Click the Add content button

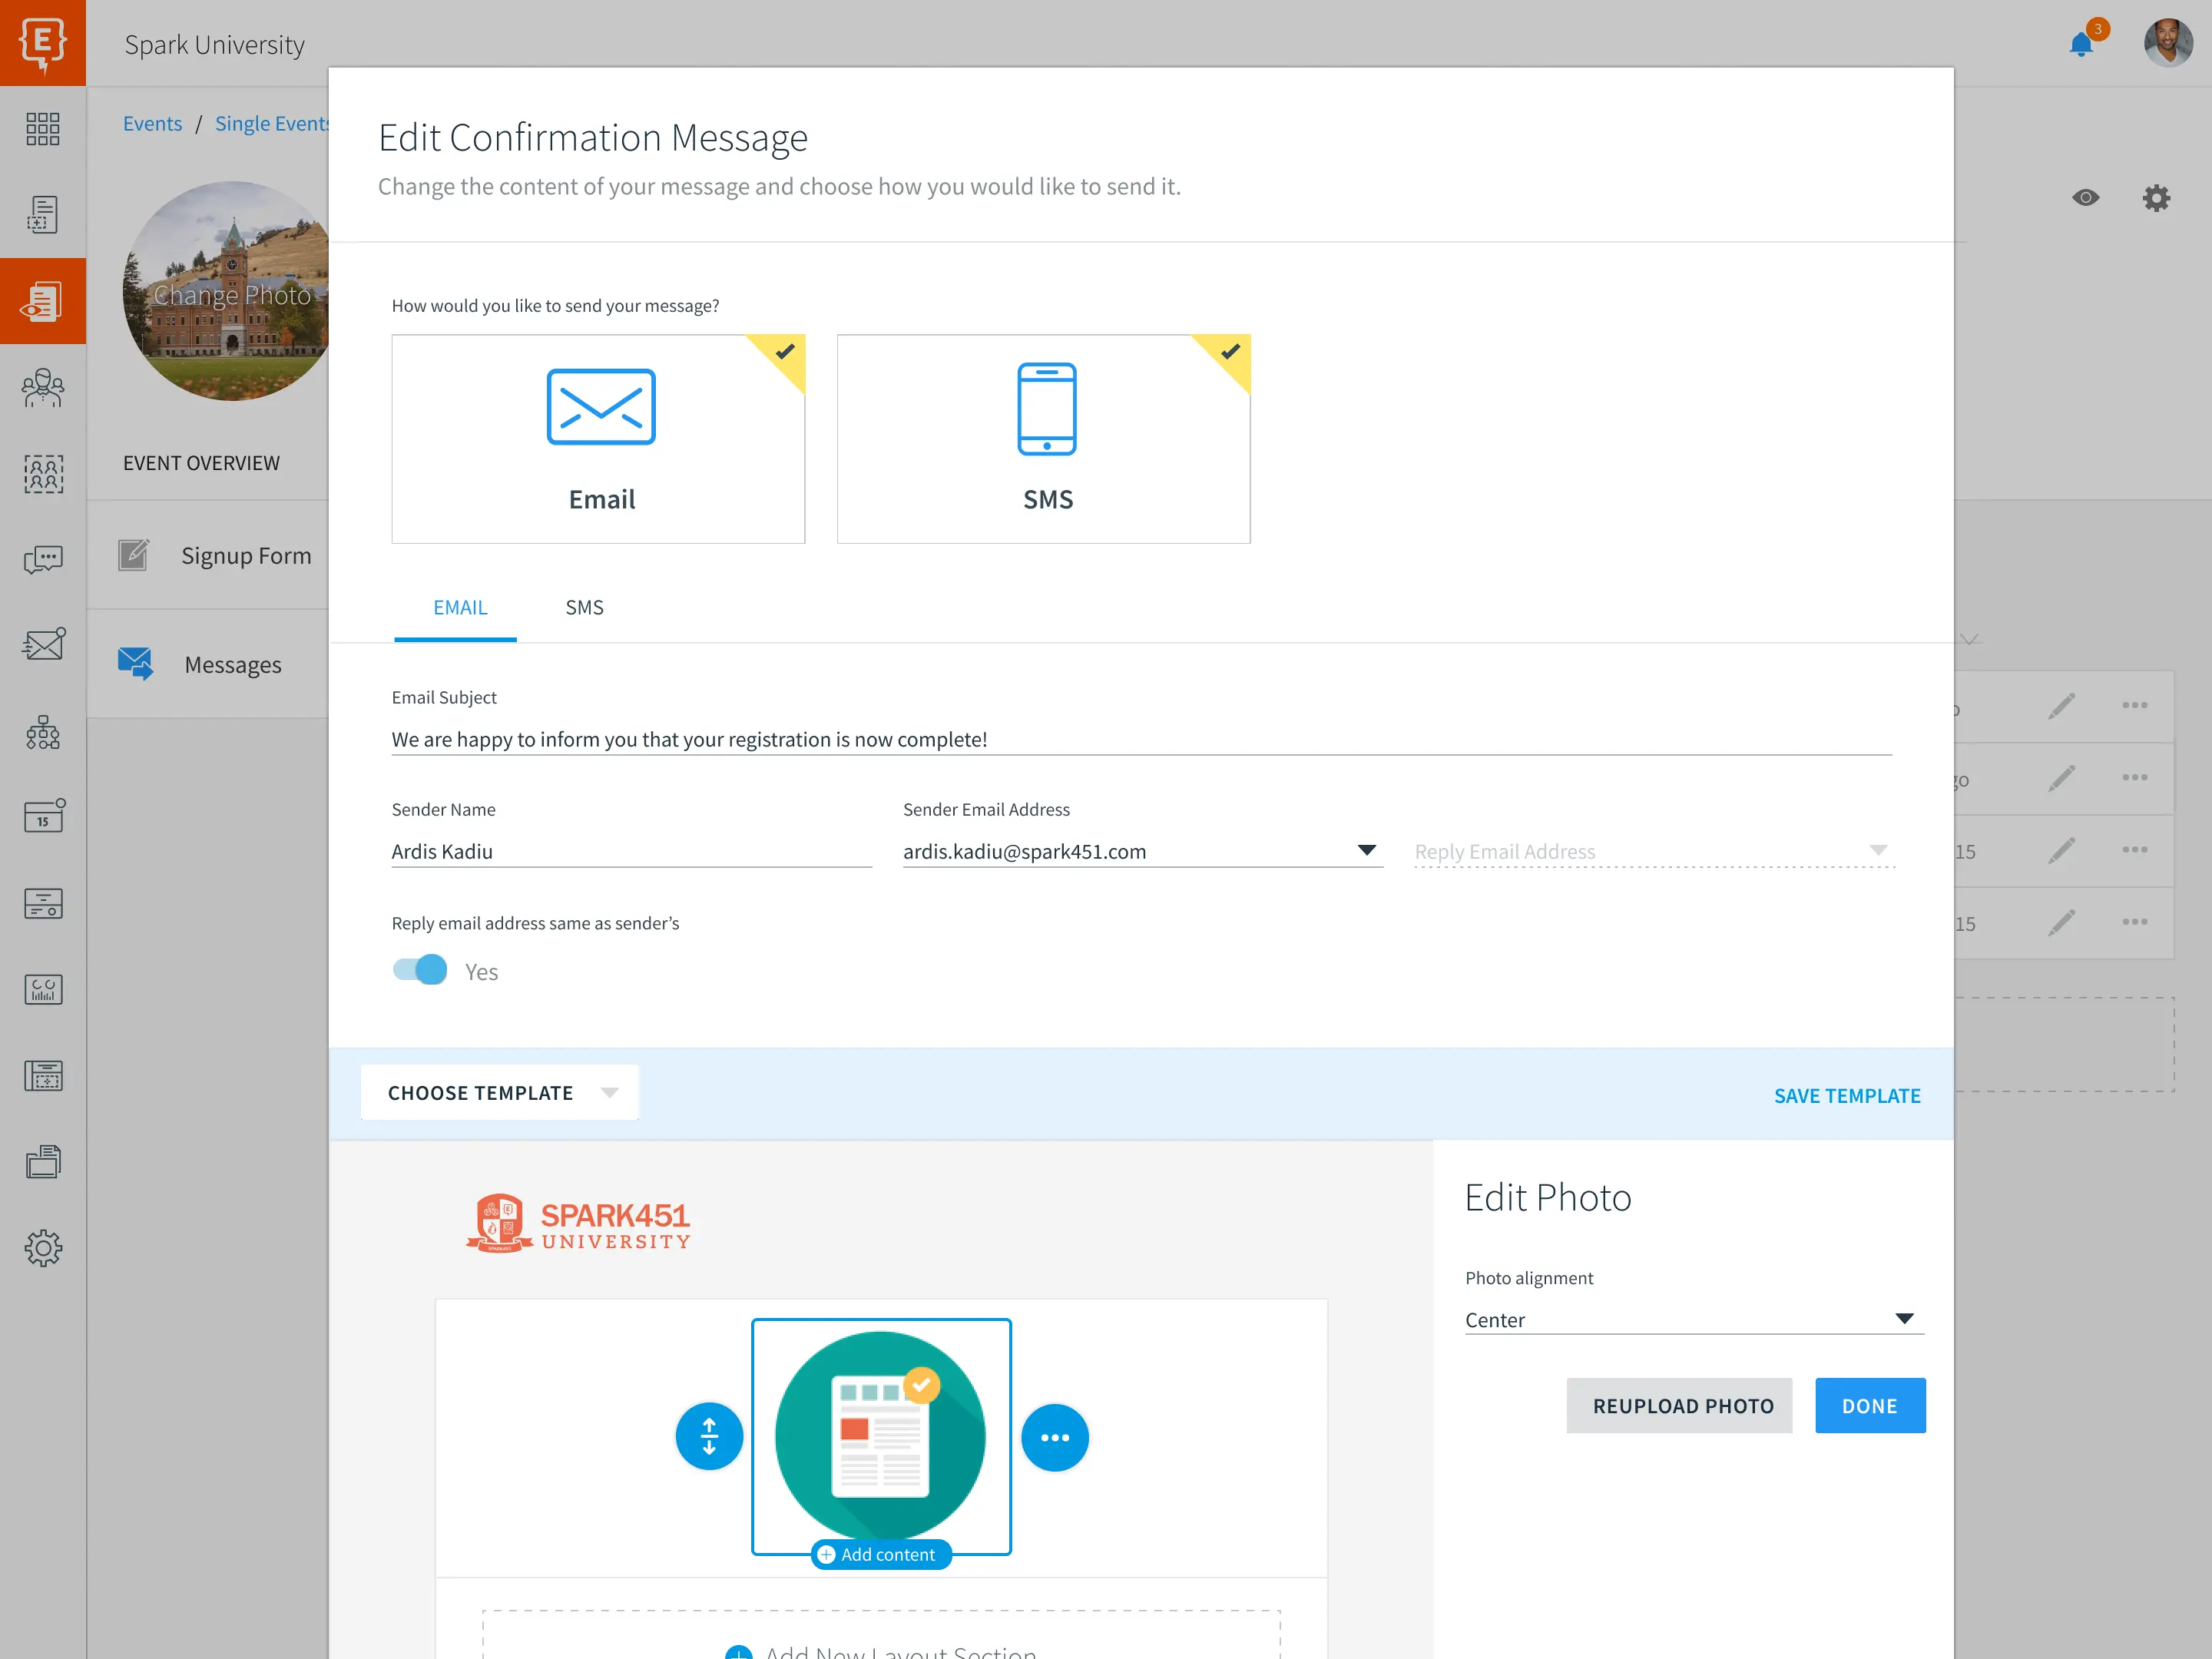[880, 1555]
